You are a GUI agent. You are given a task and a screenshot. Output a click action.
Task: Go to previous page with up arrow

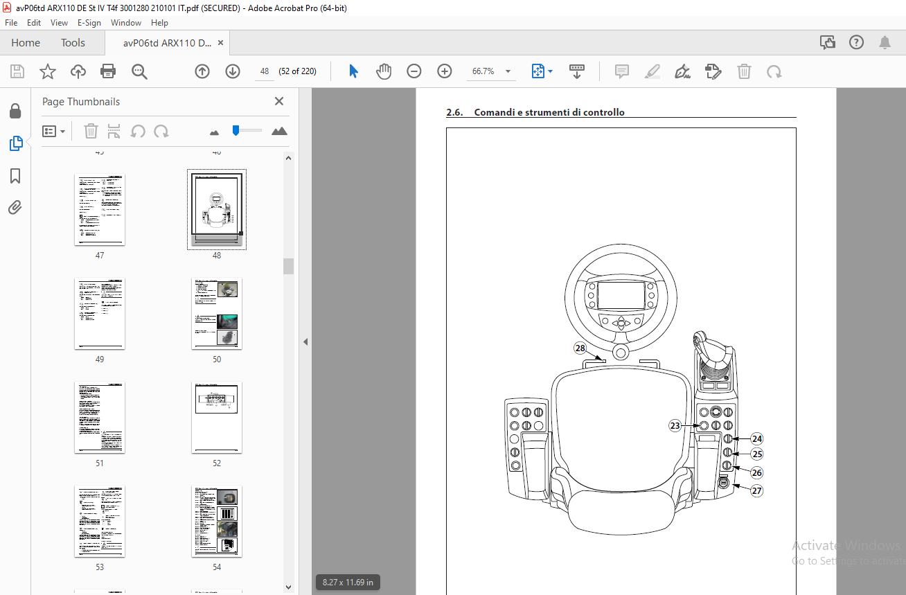click(x=202, y=71)
